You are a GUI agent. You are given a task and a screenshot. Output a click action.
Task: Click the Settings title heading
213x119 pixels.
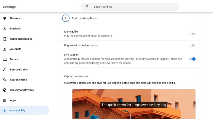(9, 7)
